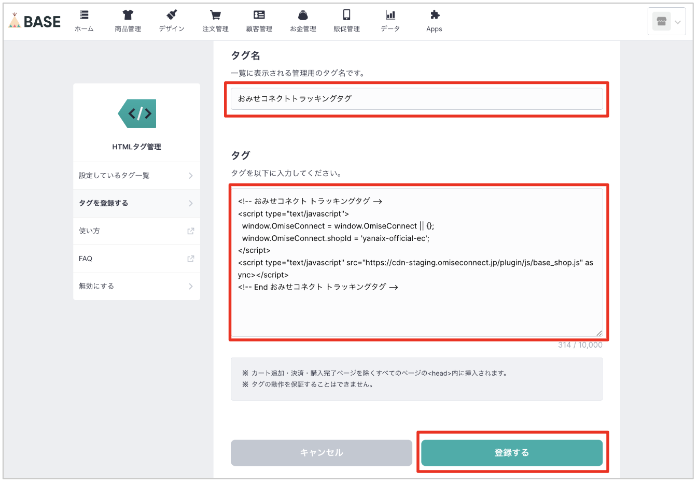The height and width of the screenshot is (485, 698).
Task: Click the キャンセル button
Action: 322,453
